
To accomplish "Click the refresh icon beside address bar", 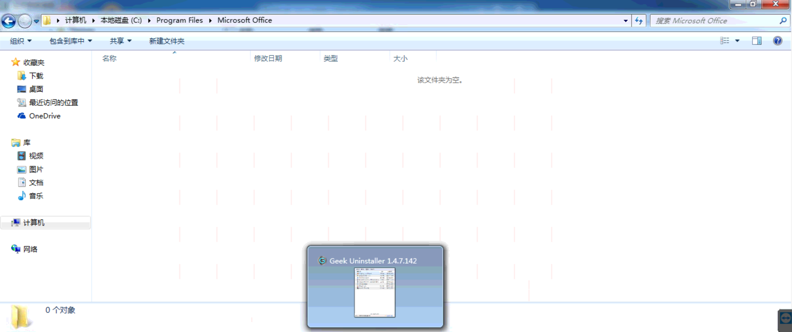I will point(639,21).
